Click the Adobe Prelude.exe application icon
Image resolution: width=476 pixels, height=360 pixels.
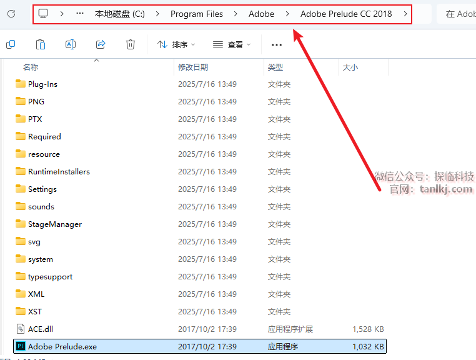click(21, 346)
